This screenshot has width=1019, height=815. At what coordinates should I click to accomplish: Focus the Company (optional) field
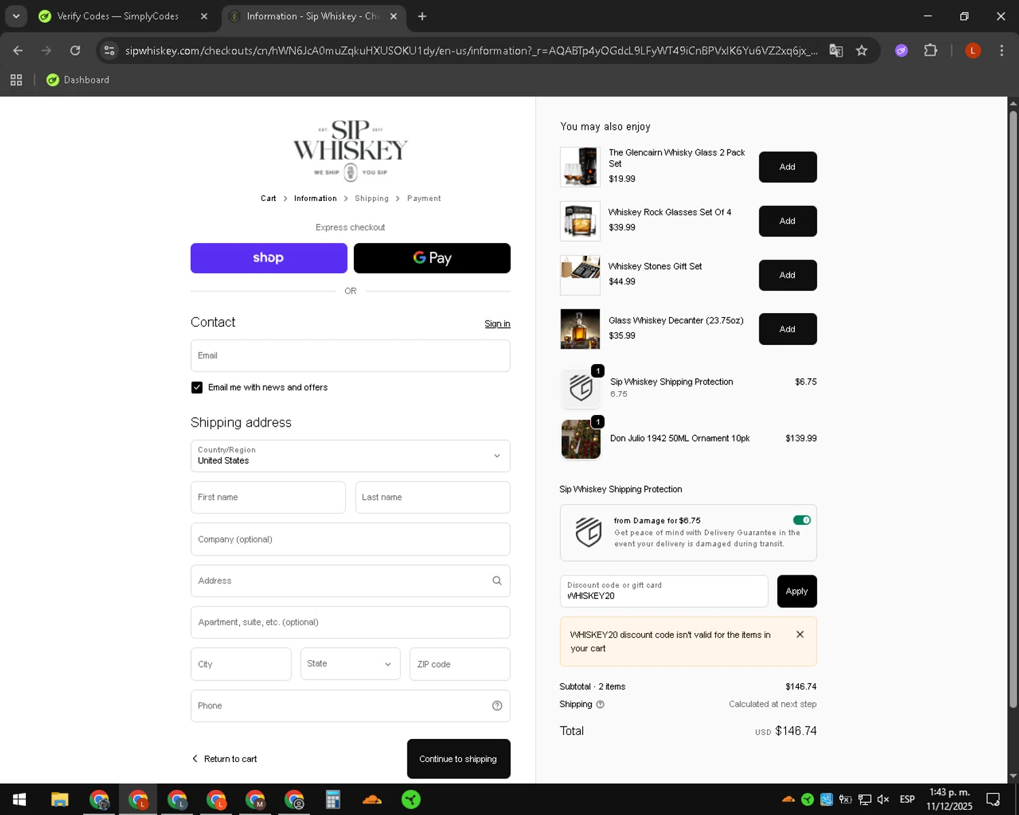(351, 539)
